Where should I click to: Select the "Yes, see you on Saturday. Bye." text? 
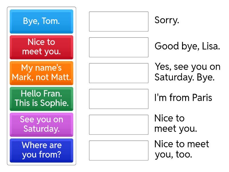[187, 72]
